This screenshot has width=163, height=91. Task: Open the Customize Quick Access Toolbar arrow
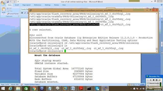pyautogui.click(x=18, y=2)
